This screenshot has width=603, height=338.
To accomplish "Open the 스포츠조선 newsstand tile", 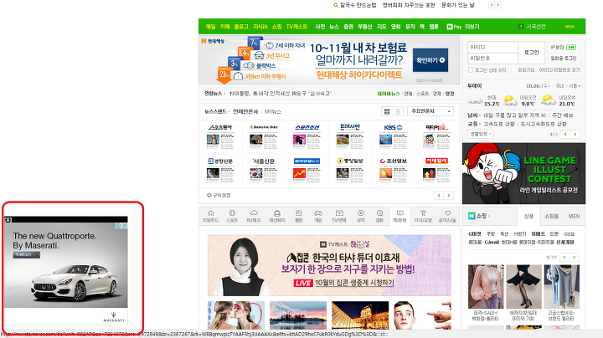I will tap(307, 136).
